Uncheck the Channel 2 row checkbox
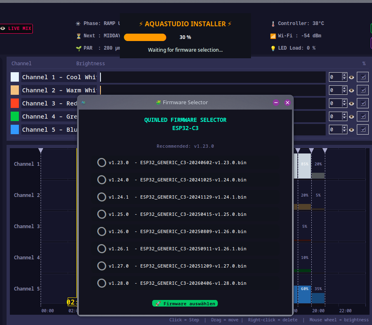Screen dimensions: 372x325 363,90
